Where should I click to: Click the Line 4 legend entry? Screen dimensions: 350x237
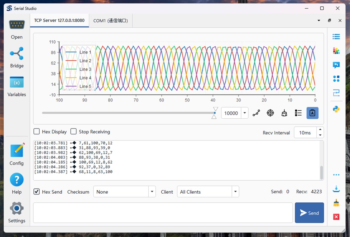pyautogui.click(x=79, y=78)
